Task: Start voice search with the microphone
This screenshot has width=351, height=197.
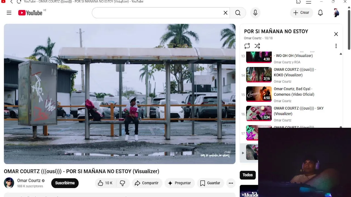Action: tap(255, 13)
